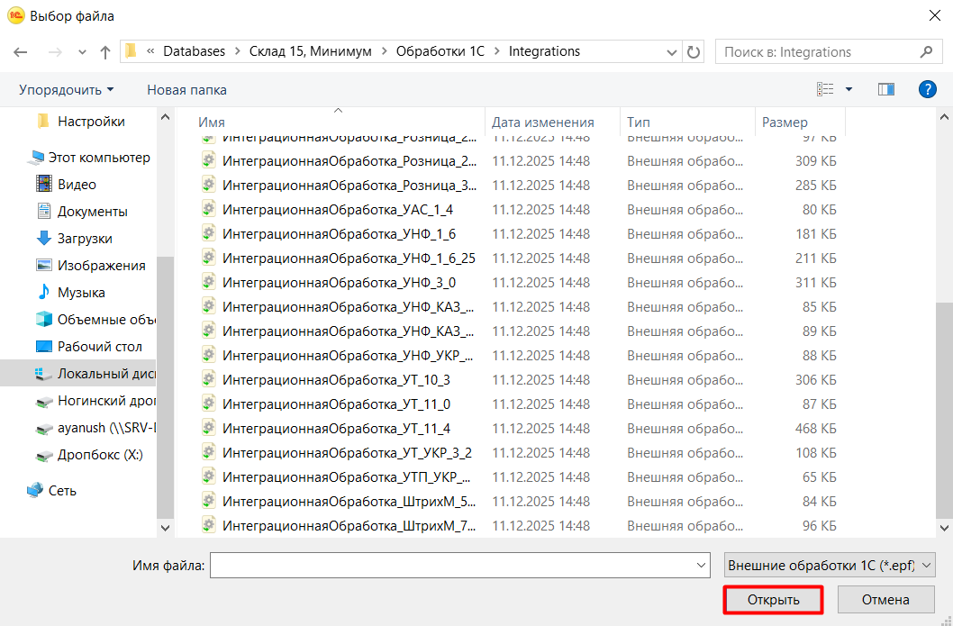Change the file view layout icon
Viewport: 953px width, 626px height.
pos(825,90)
